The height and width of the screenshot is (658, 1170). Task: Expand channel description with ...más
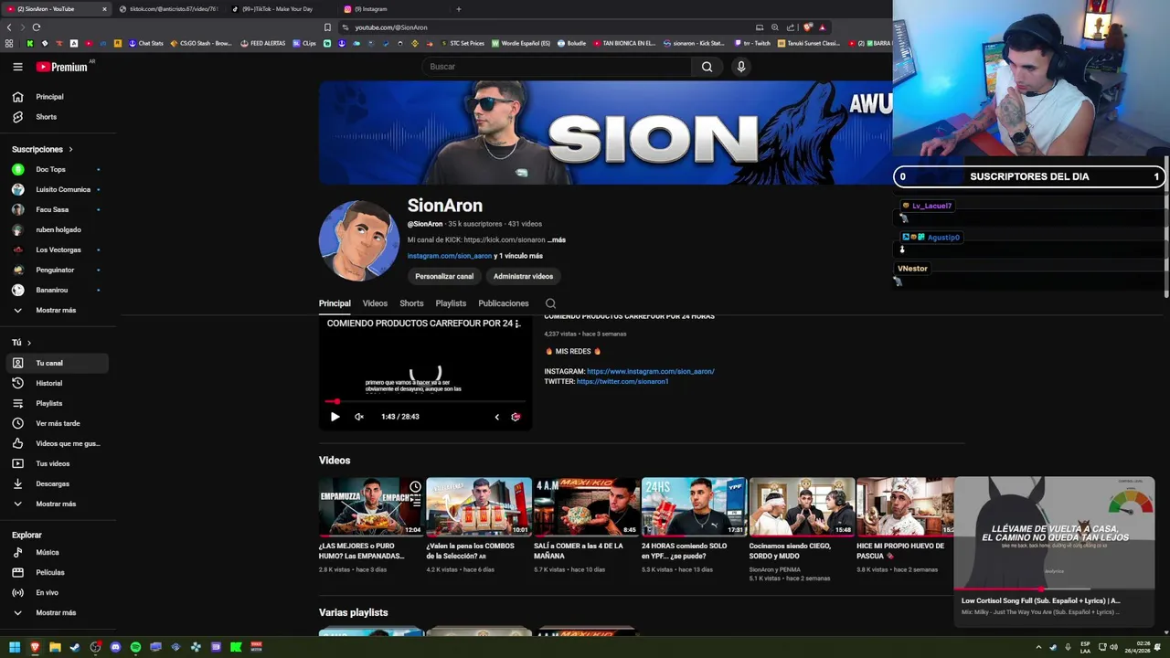[557, 239]
